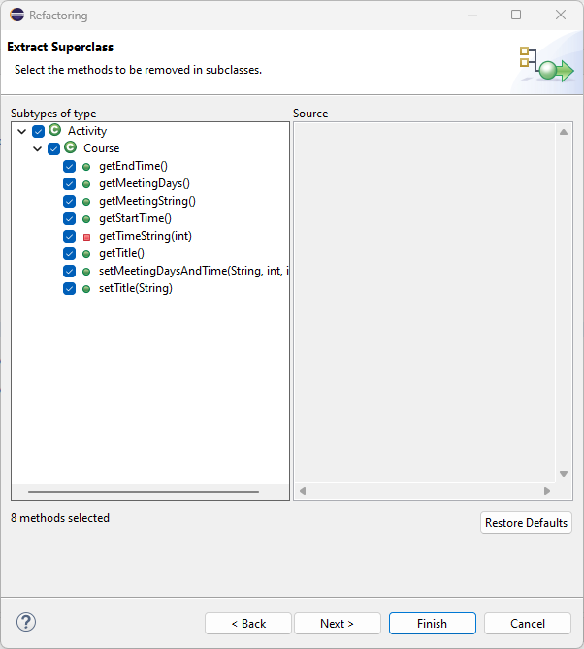Collapse the Activity tree node
The width and height of the screenshot is (584, 649).
pos(22,132)
